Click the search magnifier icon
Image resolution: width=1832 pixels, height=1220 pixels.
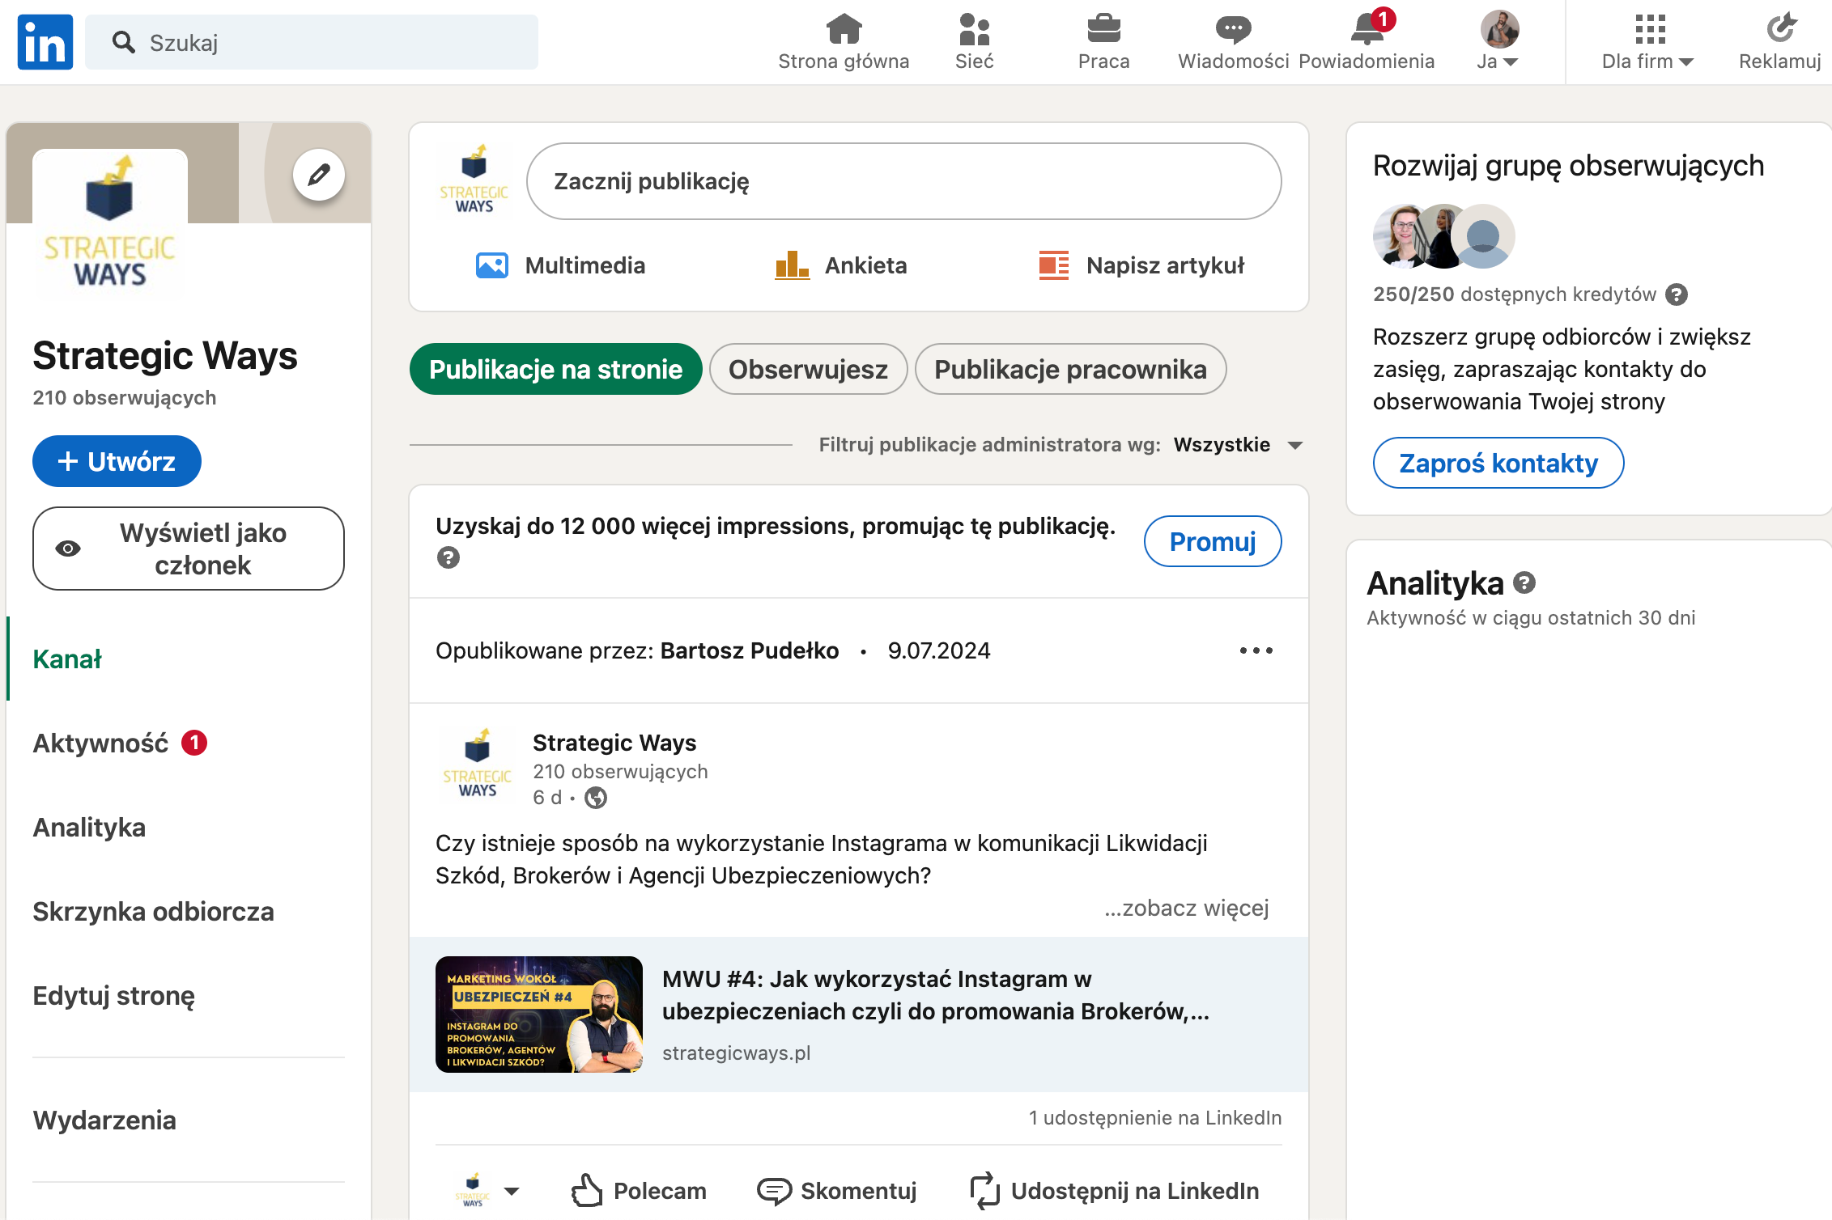point(123,42)
